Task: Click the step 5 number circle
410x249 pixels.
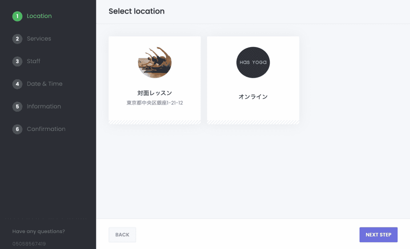Action: click(17, 106)
